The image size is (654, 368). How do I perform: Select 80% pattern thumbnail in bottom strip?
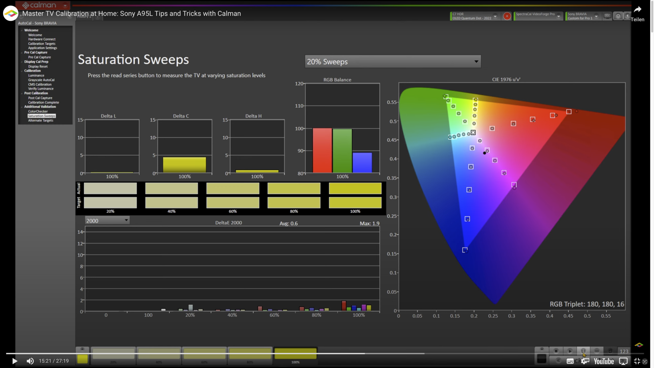click(250, 355)
